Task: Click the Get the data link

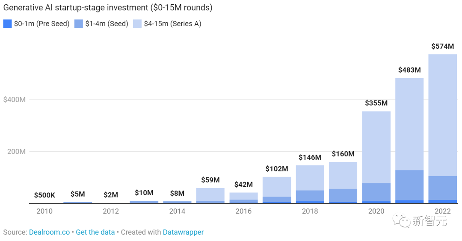Action: (95, 232)
